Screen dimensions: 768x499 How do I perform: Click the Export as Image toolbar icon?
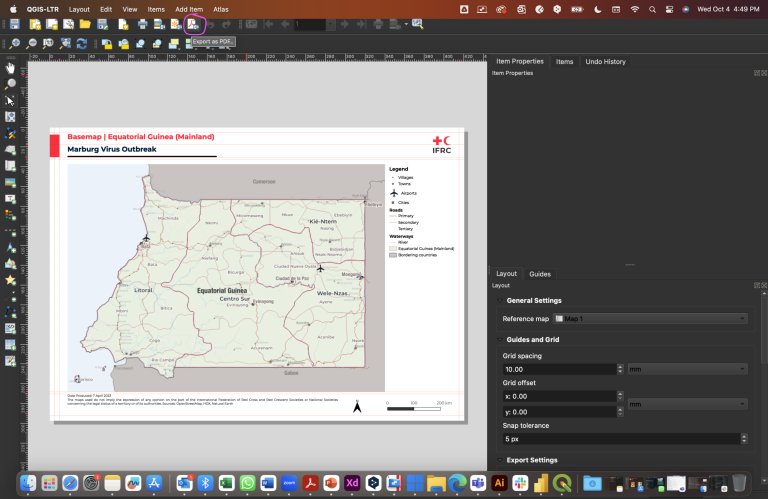(x=160, y=24)
